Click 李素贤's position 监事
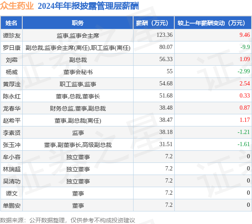This screenshot has height=224, width=252. tap(78, 133)
